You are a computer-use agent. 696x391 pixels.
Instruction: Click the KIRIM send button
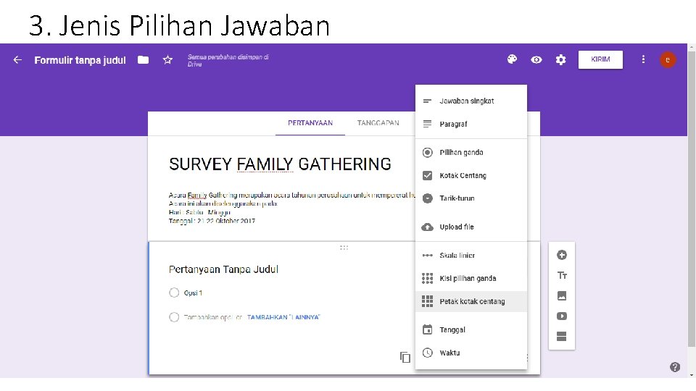[600, 59]
